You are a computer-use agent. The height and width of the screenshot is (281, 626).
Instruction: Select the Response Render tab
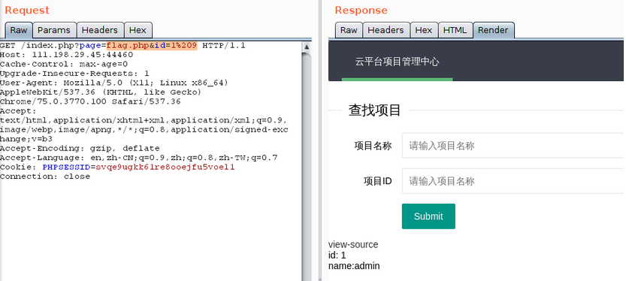pyautogui.click(x=493, y=30)
